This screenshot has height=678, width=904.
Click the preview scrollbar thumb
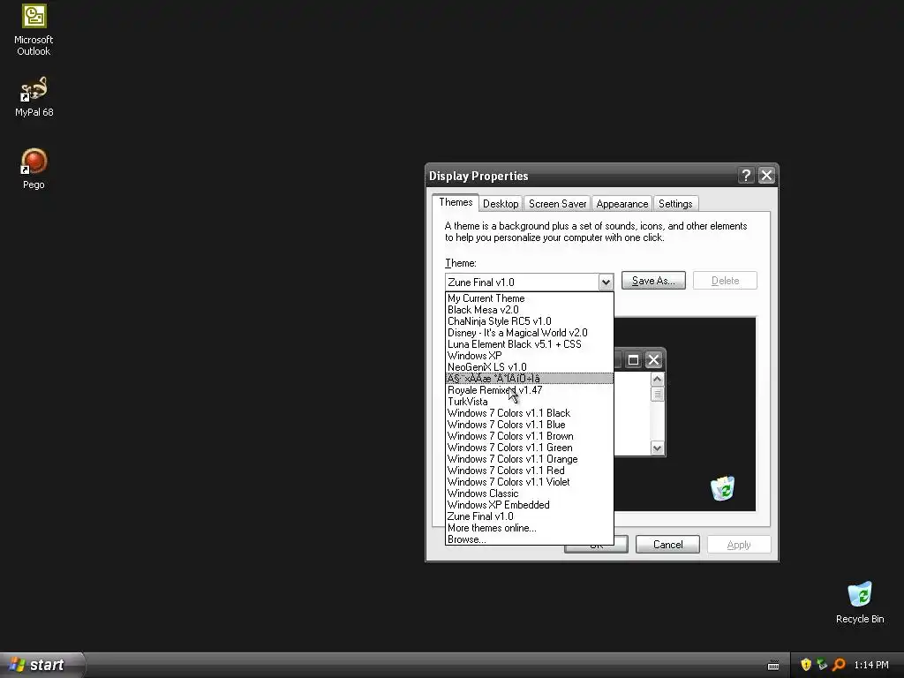(657, 395)
